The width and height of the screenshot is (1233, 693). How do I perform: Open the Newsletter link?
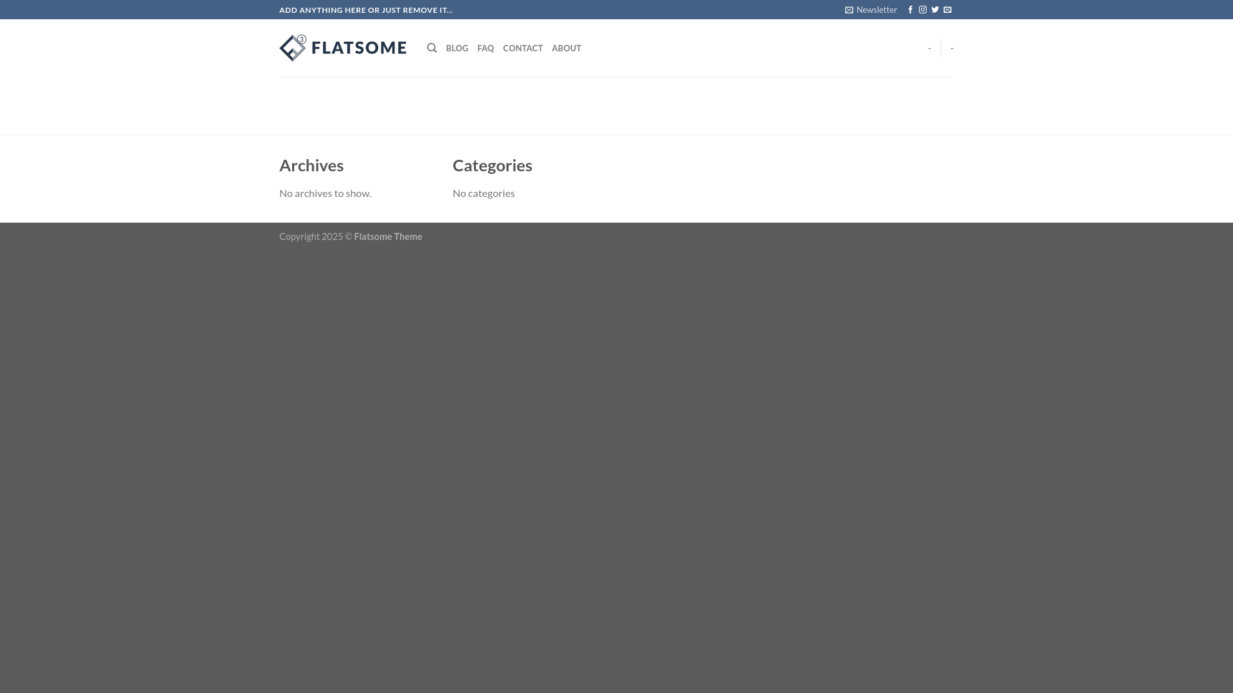click(871, 10)
